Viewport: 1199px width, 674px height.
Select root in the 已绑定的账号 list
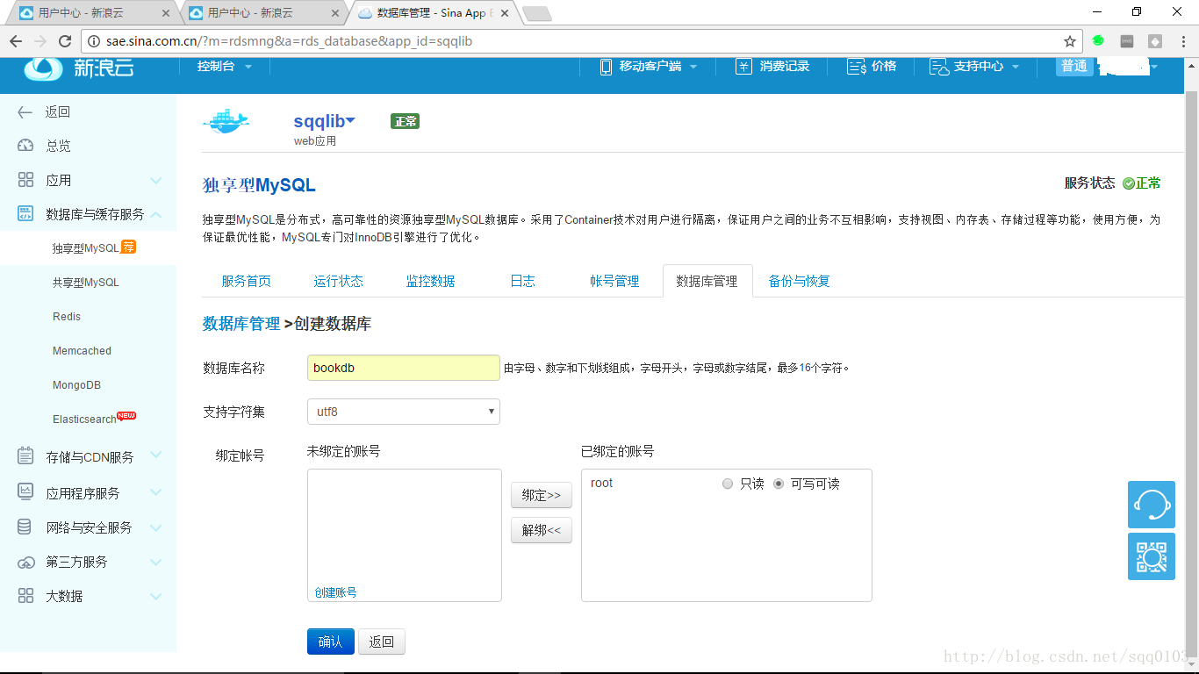pyautogui.click(x=602, y=484)
